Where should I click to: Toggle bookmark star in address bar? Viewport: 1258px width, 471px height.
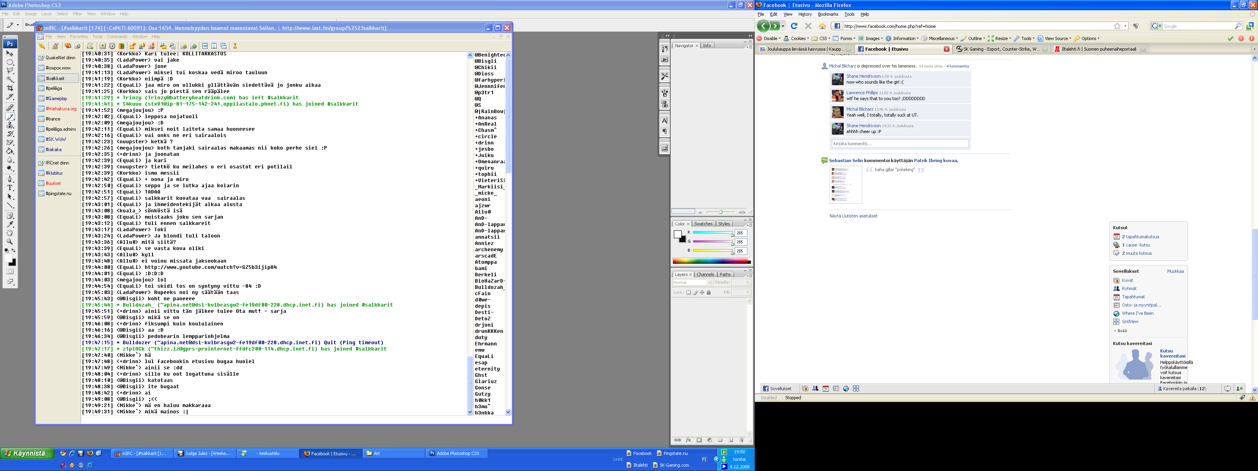pos(1117,26)
